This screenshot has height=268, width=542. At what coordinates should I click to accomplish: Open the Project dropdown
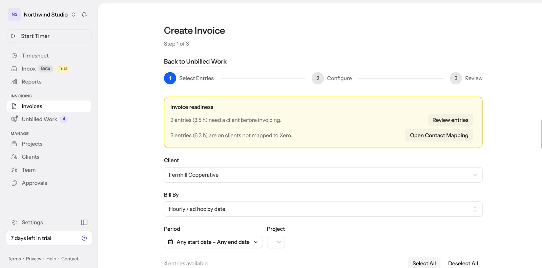[x=276, y=242]
